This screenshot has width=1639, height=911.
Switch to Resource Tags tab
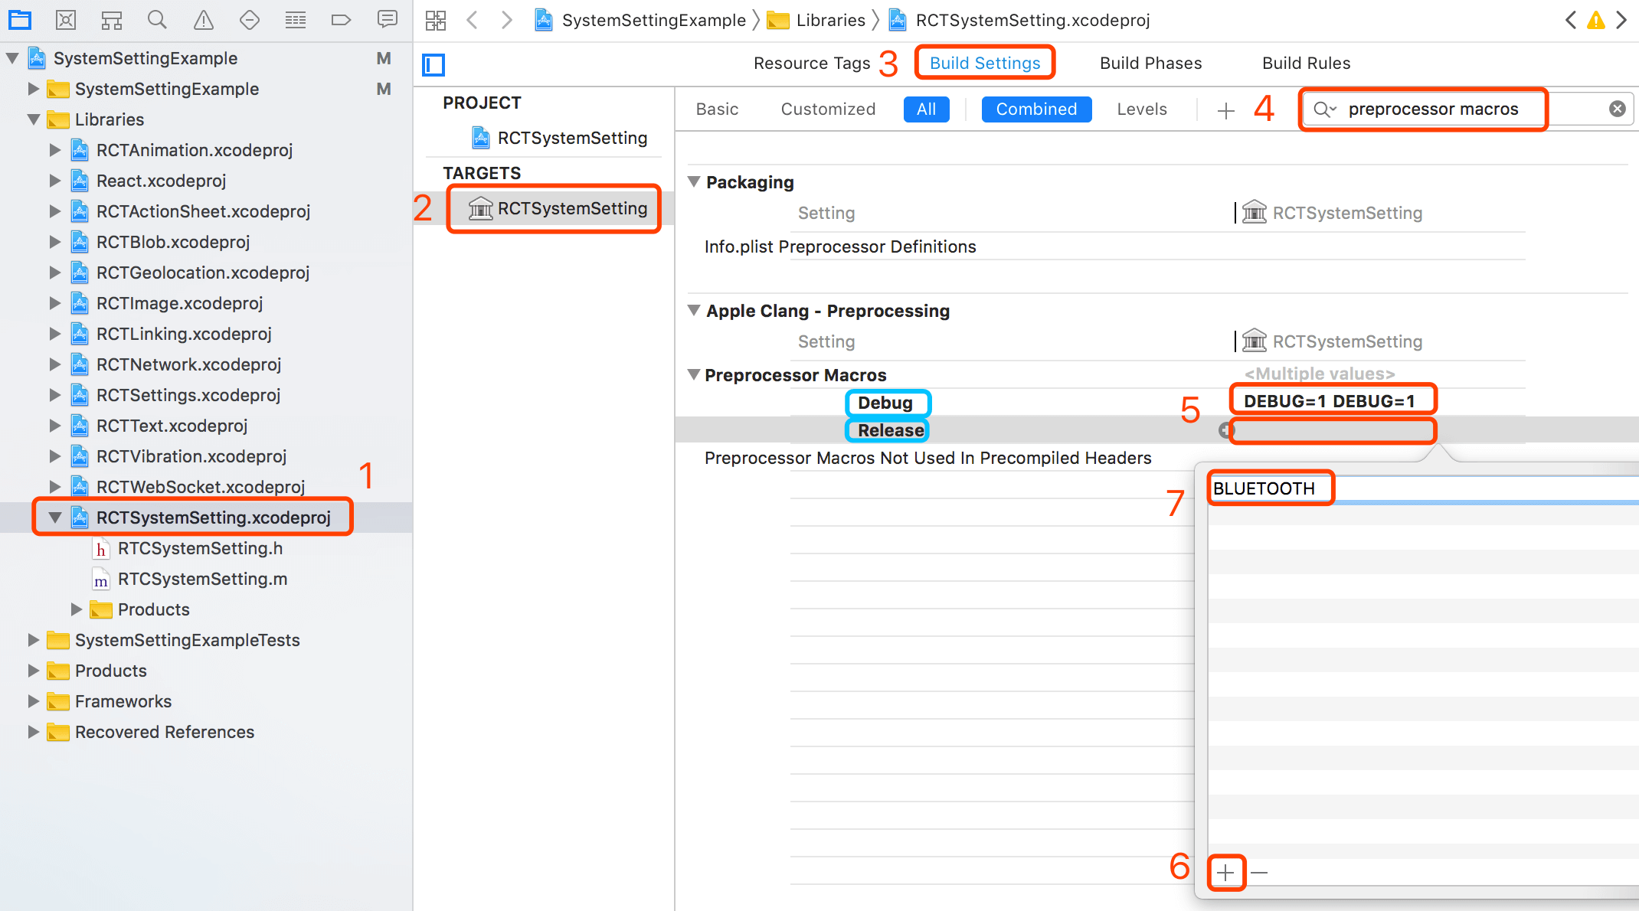(812, 64)
